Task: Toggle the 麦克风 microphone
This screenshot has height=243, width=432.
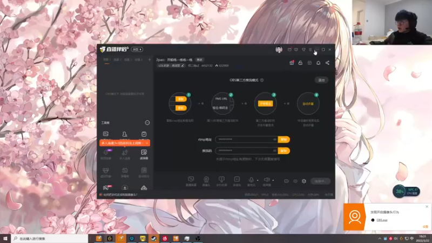Action: coord(251,181)
